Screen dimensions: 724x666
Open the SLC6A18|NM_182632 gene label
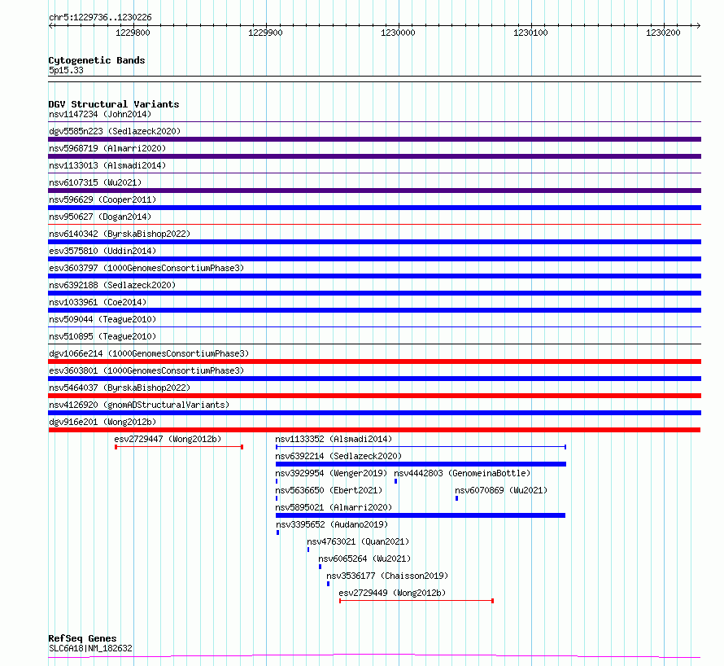coord(90,648)
